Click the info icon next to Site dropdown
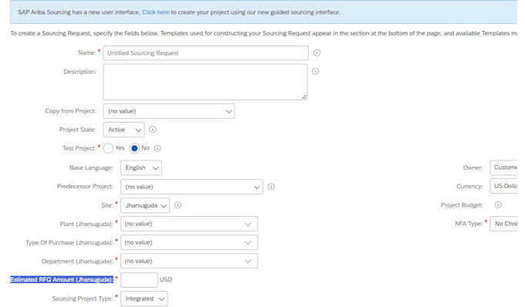The image size is (525, 307). (x=178, y=205)
